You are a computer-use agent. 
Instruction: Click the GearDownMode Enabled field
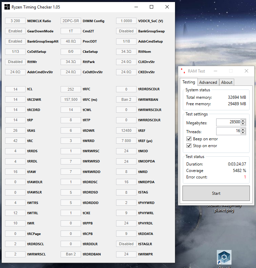(x=15, y=31)
